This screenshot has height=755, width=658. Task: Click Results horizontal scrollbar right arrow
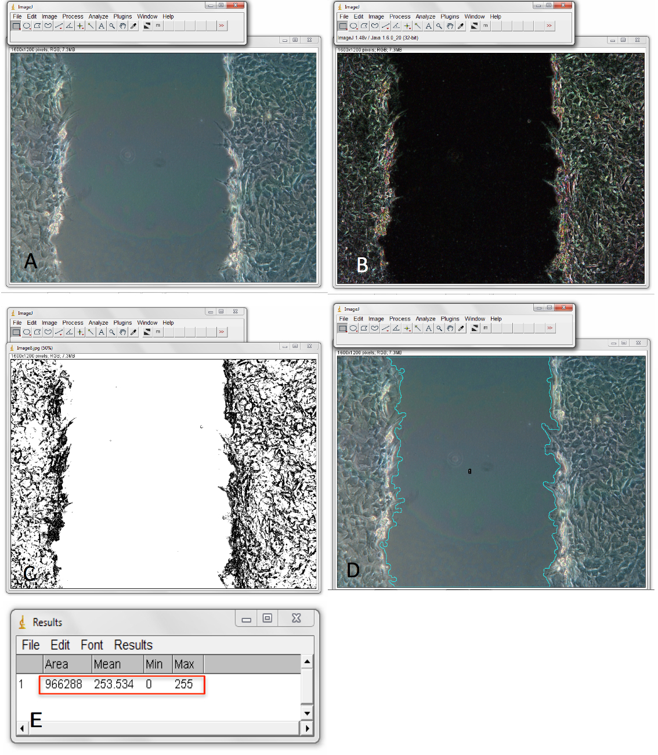307,728
